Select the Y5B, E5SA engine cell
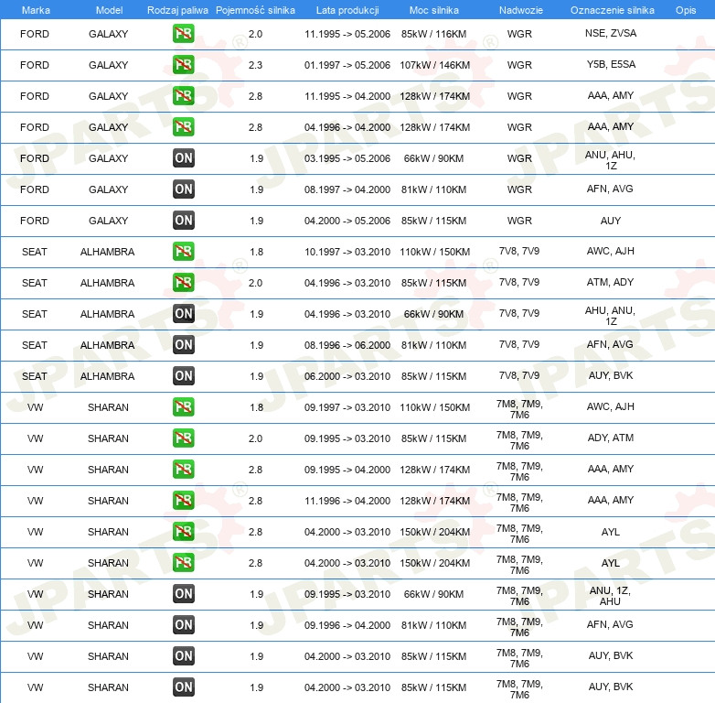Image resolution: width=715 pixels, height=703 pixels. coord(611,64)
